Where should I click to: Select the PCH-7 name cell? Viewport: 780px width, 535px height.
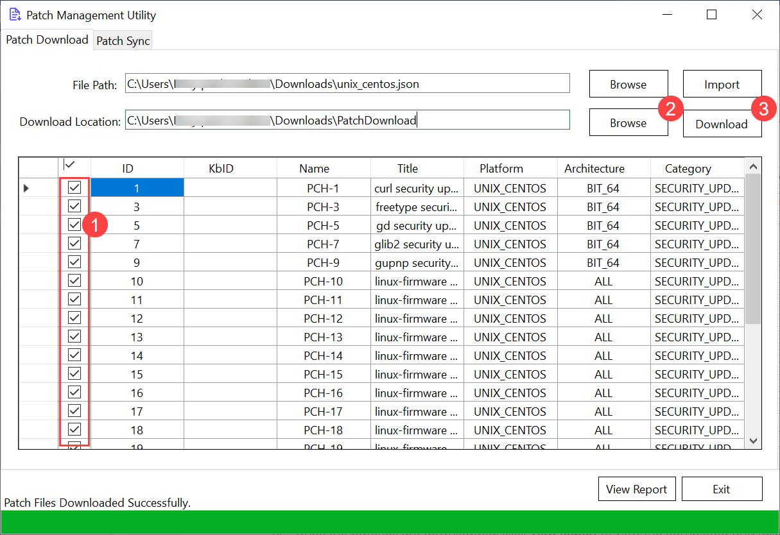323,244
